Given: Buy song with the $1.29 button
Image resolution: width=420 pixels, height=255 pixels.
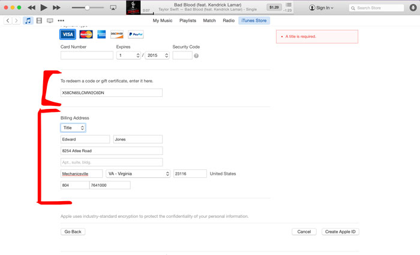Looking at the screenshot, I should click(x=274, y=7).
